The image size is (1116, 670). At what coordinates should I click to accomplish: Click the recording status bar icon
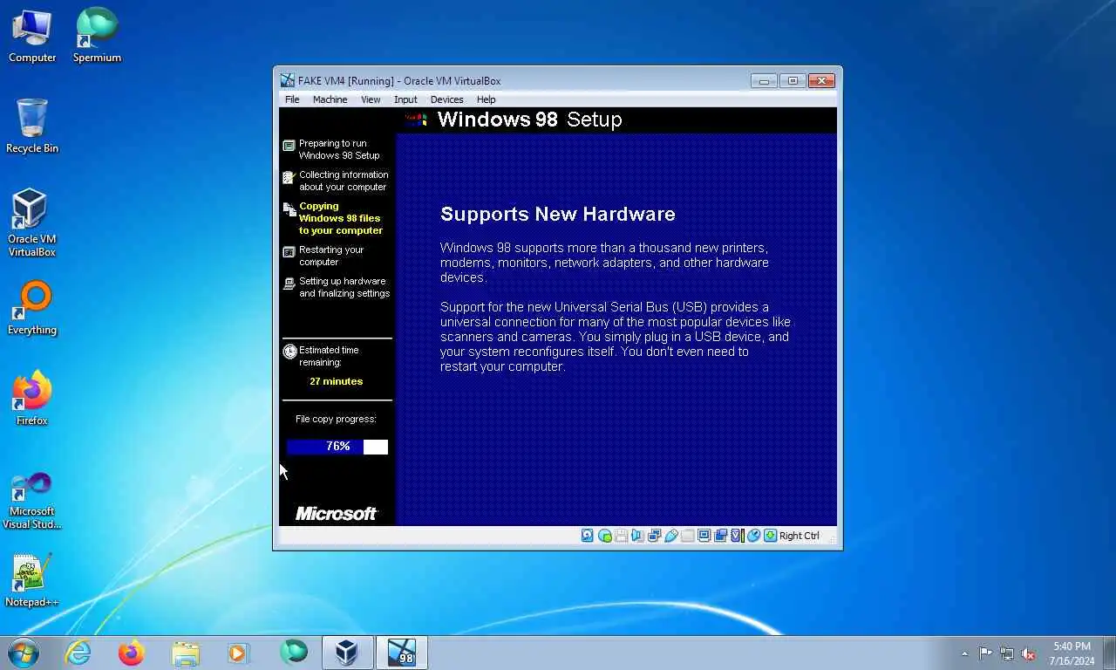pos(720,536)
